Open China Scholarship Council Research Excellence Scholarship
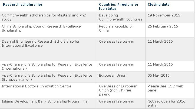 [x=41, y=28]
